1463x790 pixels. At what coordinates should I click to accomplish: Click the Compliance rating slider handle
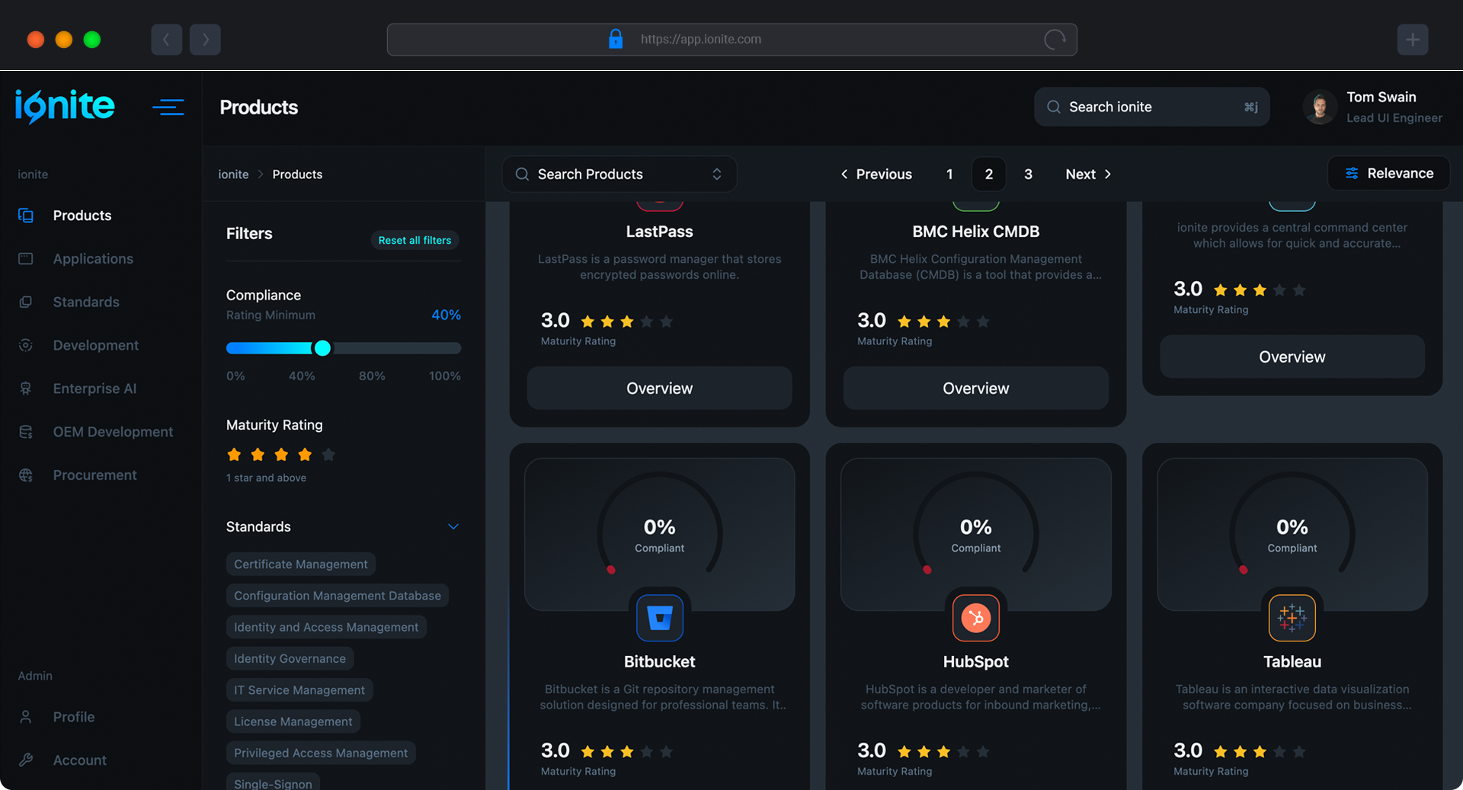tap(322, 348)
